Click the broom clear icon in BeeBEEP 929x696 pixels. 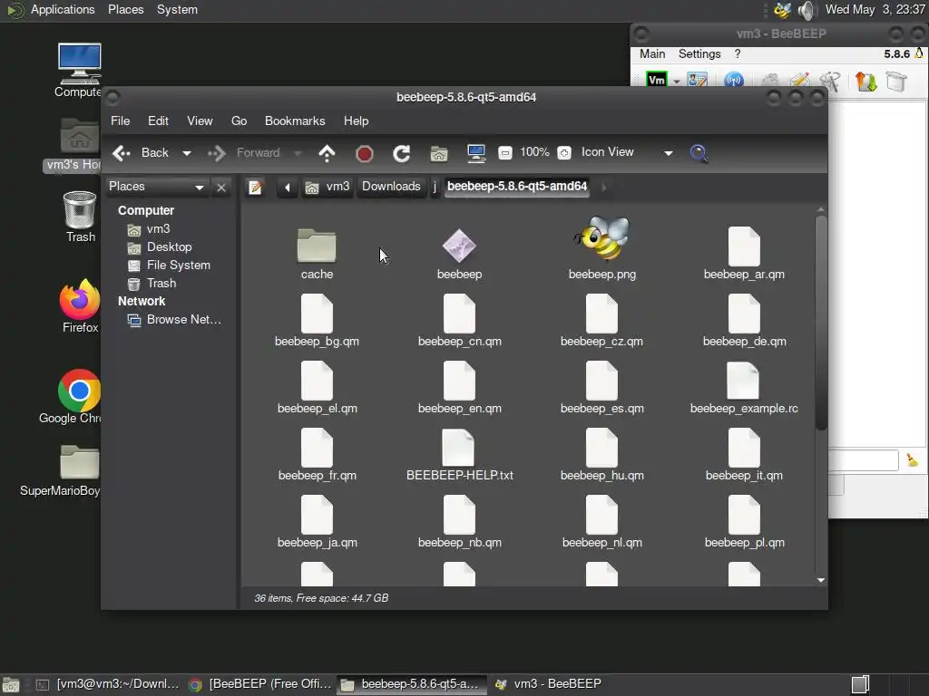tap(913, 459)
